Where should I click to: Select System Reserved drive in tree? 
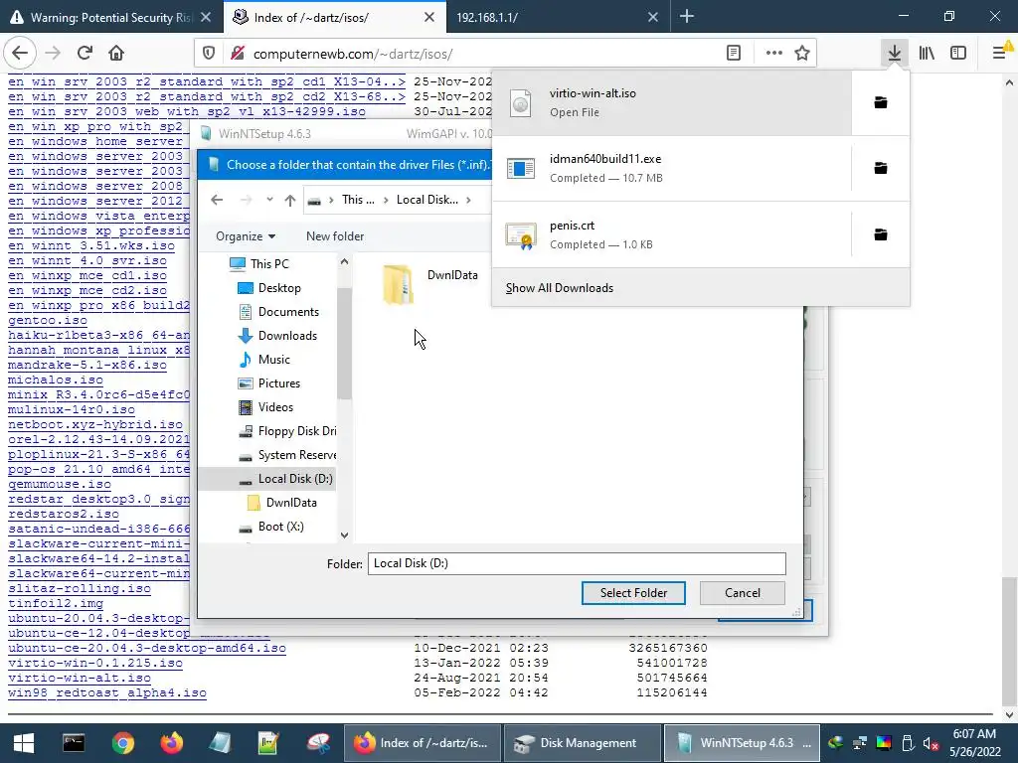296,455
